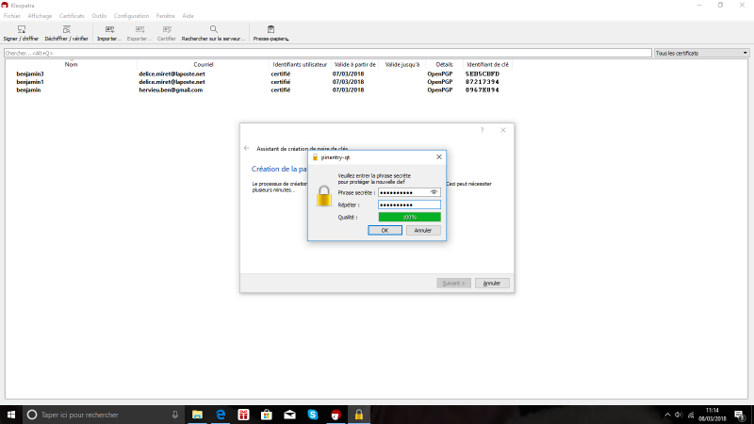Expand the 'Tous les certificats' filter dropdown

[701, 54]
